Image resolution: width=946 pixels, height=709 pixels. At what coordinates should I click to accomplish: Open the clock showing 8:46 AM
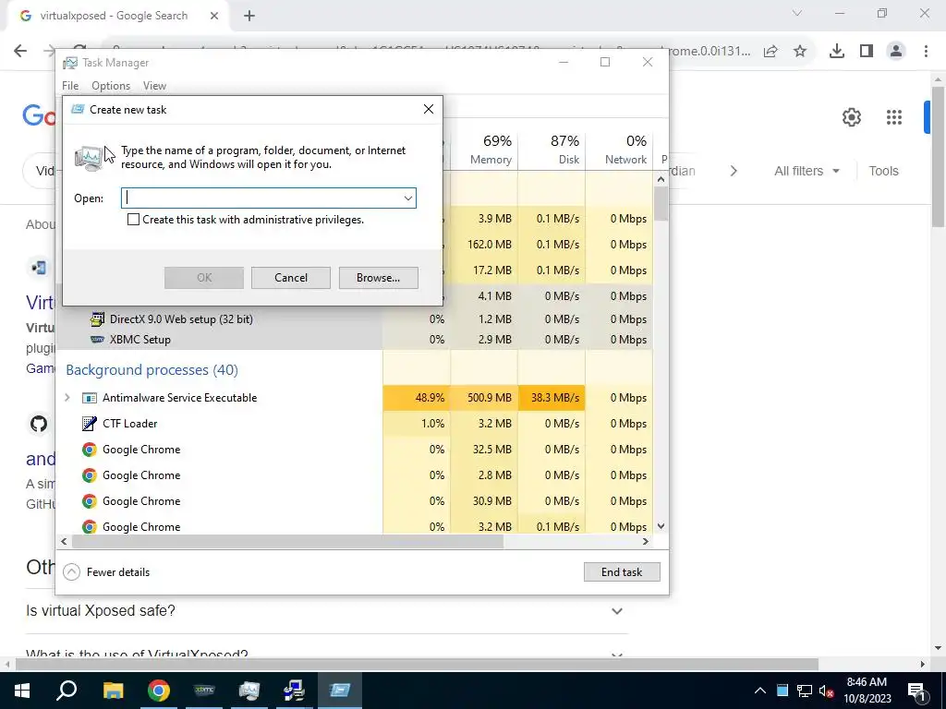pos(867,691)
